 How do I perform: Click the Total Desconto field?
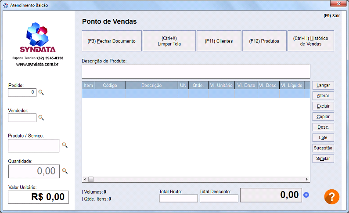219,199
